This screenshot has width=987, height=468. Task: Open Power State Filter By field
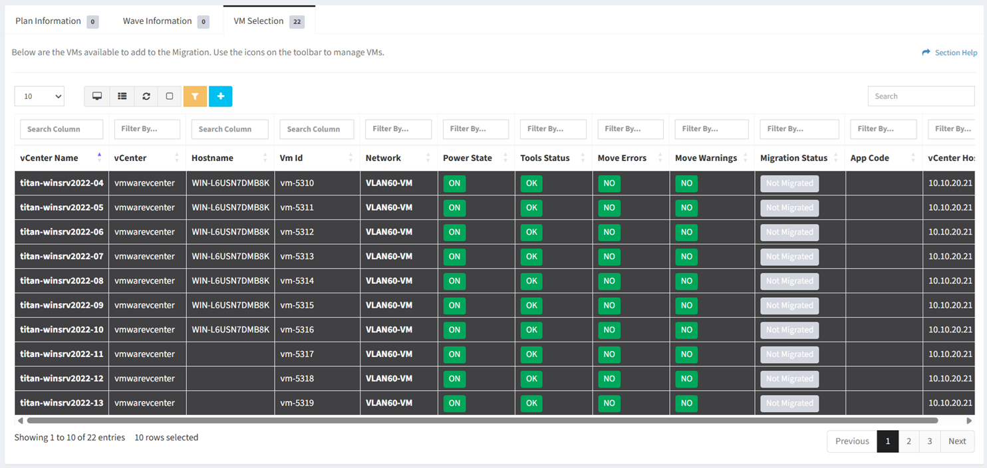coord(476,129)
